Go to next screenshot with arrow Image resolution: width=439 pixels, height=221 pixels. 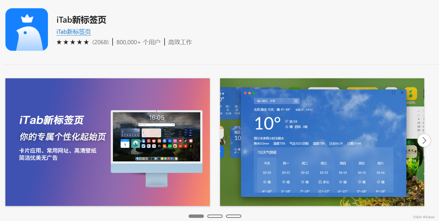click(x=424, y=140)
